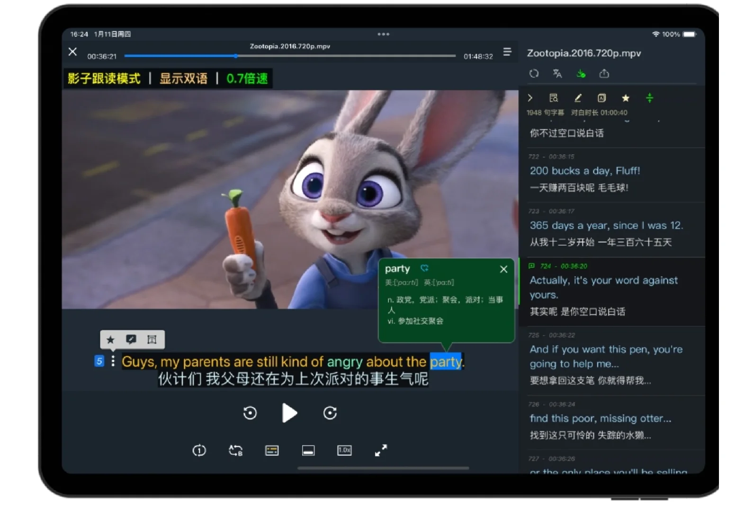Tap the Chinese translation line under main subtitle

point(293,379)
